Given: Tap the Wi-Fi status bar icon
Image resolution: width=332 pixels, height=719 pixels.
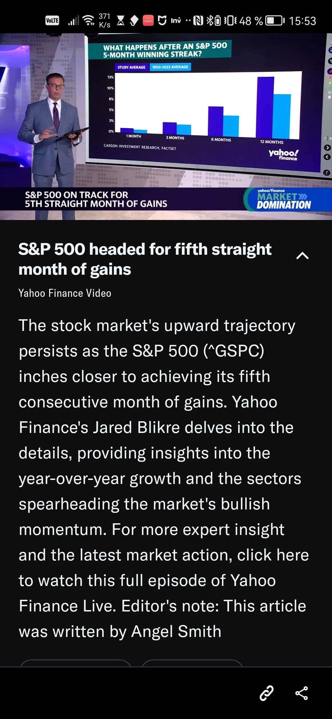Looking at the screenshot, I should [89, 20].
